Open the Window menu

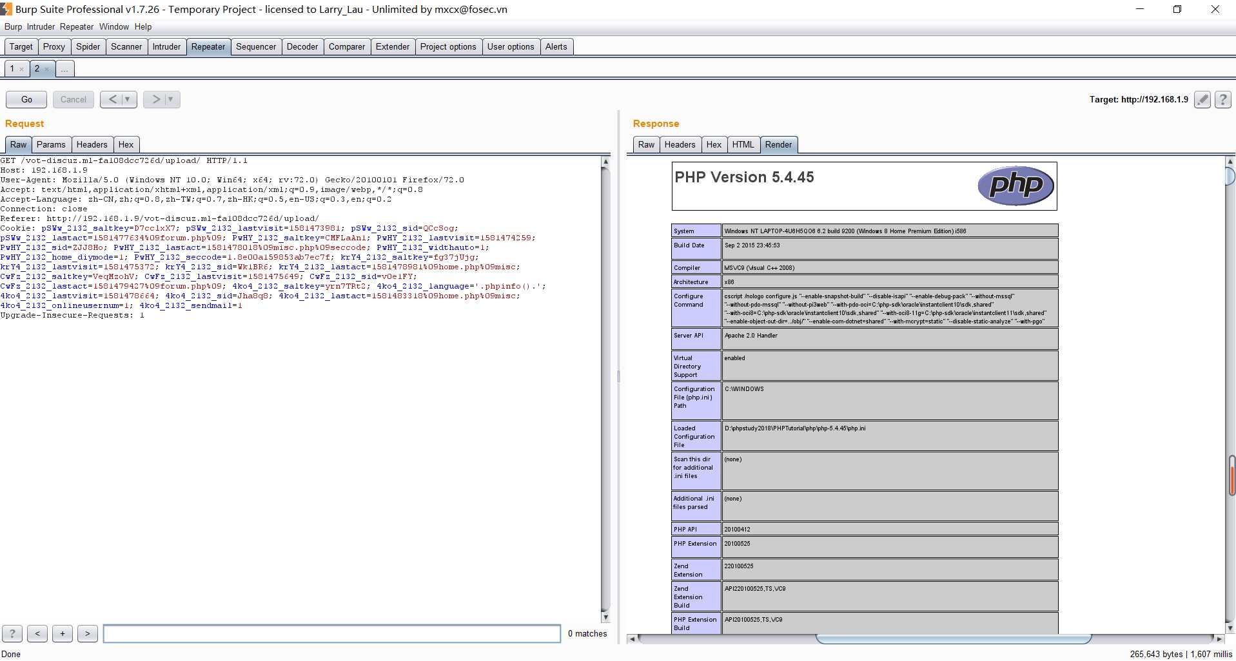(x=114, y=26)
